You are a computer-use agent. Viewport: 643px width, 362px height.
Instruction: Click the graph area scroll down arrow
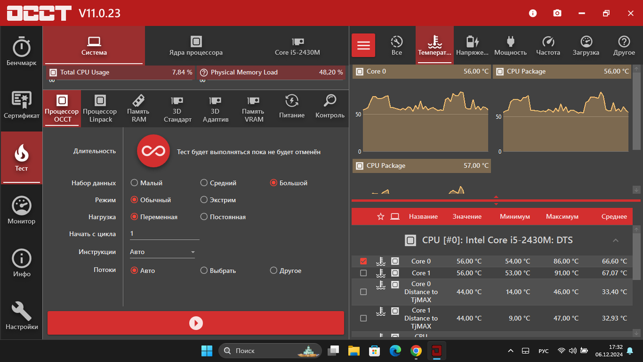637,190
